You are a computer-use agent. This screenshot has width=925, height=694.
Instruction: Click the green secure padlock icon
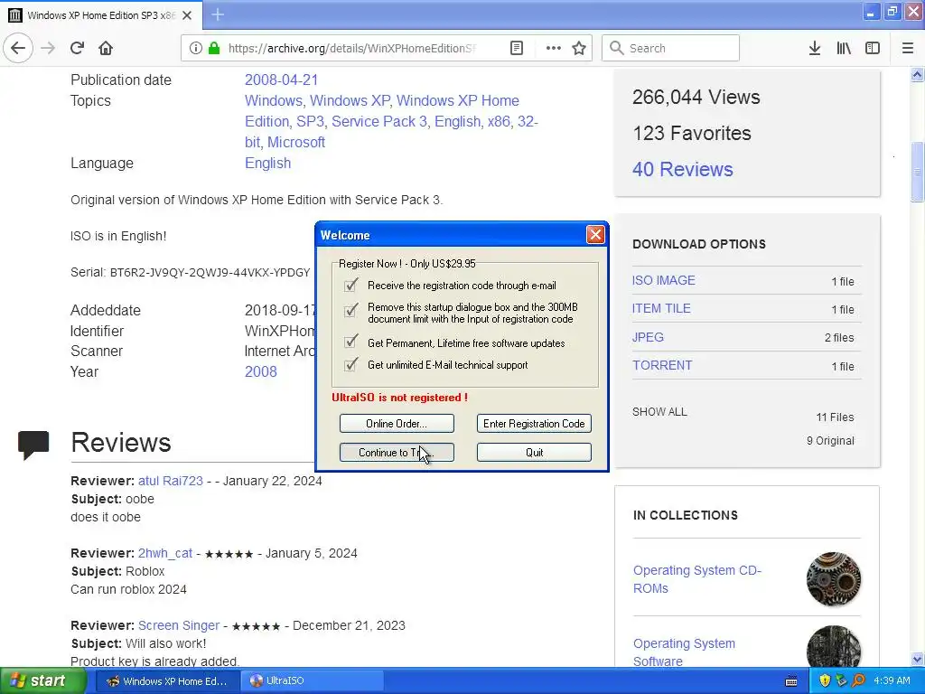[x=214, y=48]
